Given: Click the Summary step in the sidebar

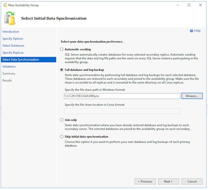Looking at the screenshot, I should pyautogui.click(x=9, y=74).
